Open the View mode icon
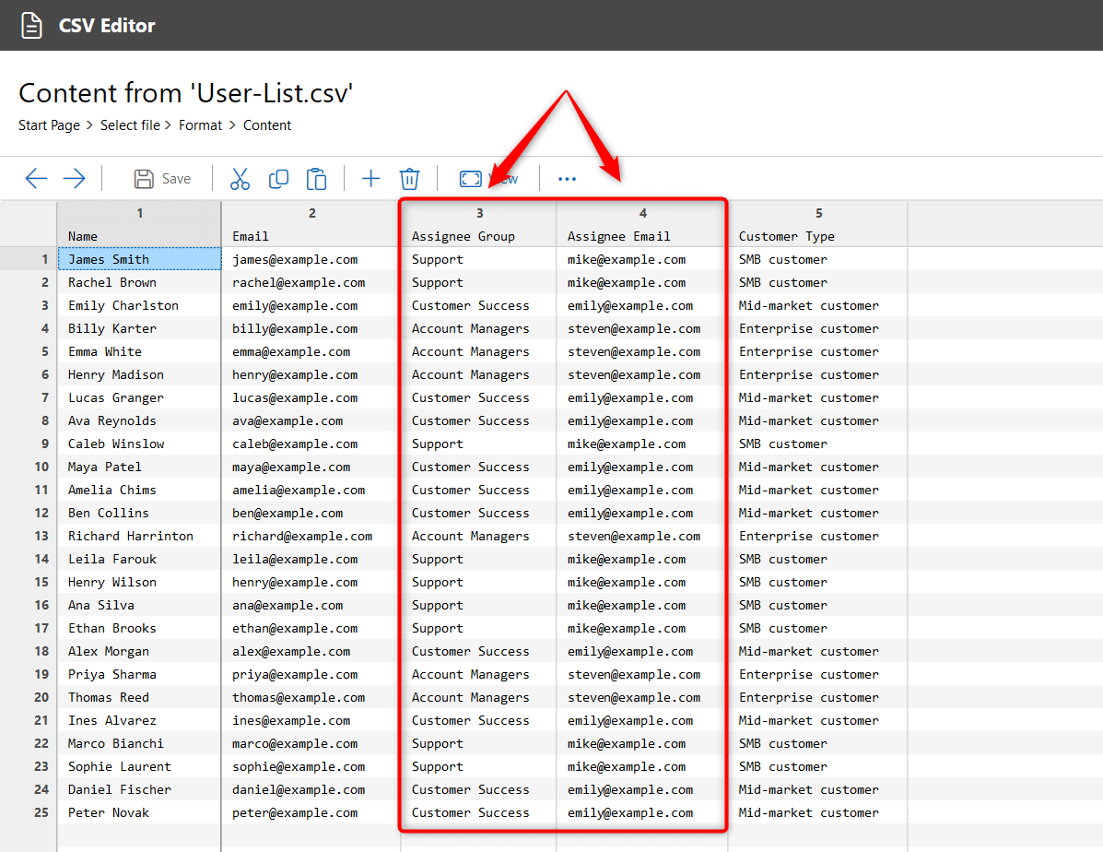The image size is (1103, 852). tap(470, 178)
